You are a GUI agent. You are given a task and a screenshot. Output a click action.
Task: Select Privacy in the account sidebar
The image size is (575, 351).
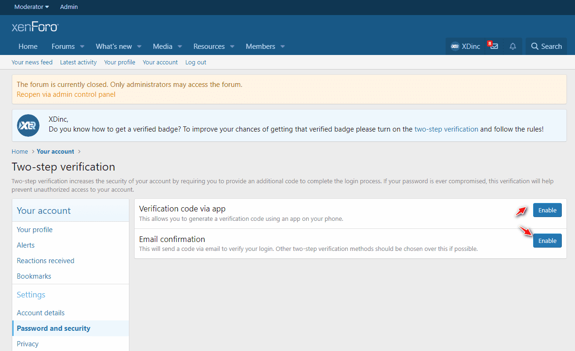tap(28, 344)
